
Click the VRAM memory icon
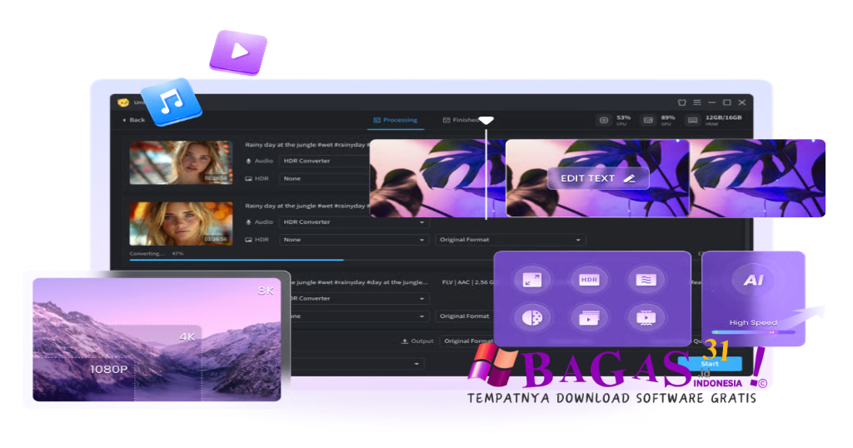pyautogui.click(x=692, y=120)
